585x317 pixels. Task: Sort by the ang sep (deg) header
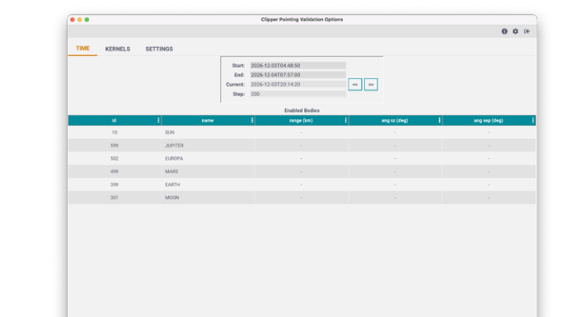(489, 120)
